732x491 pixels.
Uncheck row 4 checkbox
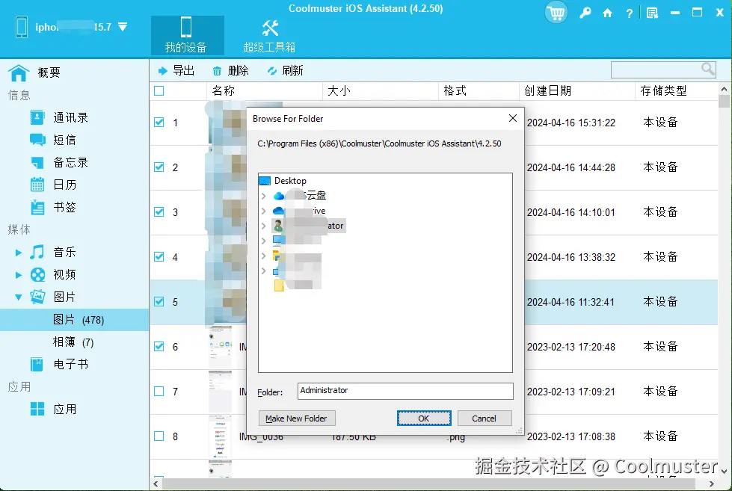point(159,256)
